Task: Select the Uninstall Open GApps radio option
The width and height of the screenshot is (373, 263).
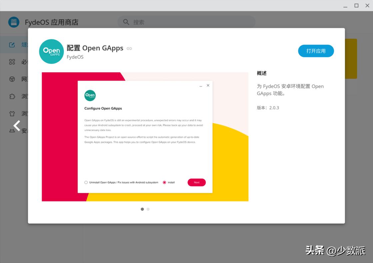Action: tap(86, 182)
